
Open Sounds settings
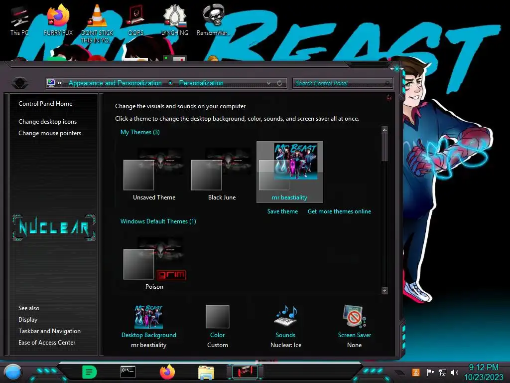(x=285, y=326)
